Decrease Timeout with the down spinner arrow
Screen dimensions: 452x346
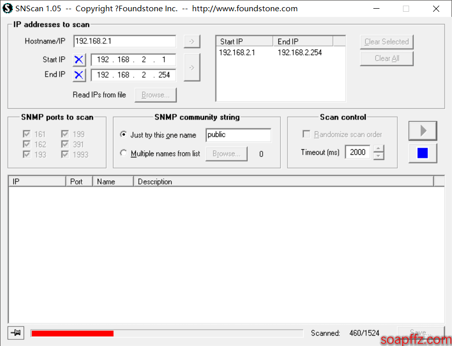point(378,156)
